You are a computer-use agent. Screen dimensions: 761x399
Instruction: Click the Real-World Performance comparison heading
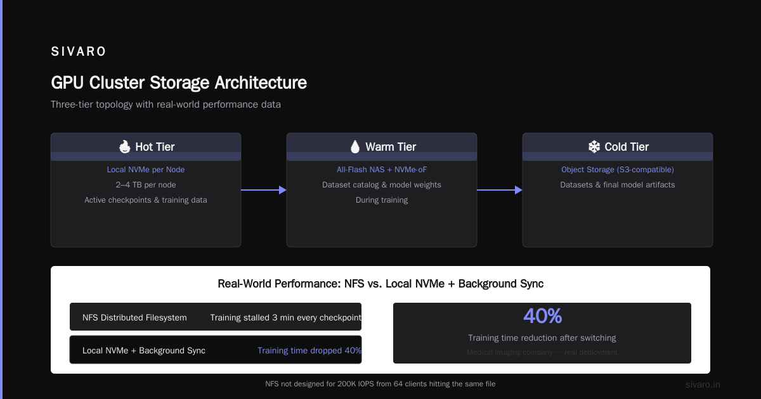(380, 284)
